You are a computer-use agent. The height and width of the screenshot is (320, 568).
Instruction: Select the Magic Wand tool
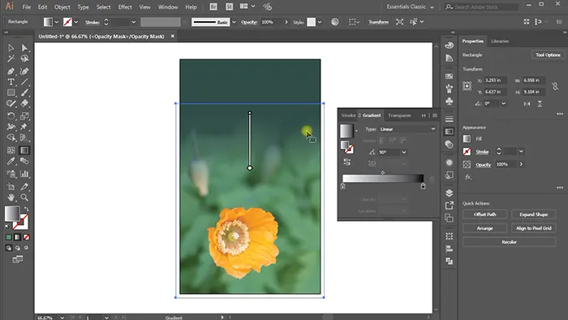click(11, 58)
